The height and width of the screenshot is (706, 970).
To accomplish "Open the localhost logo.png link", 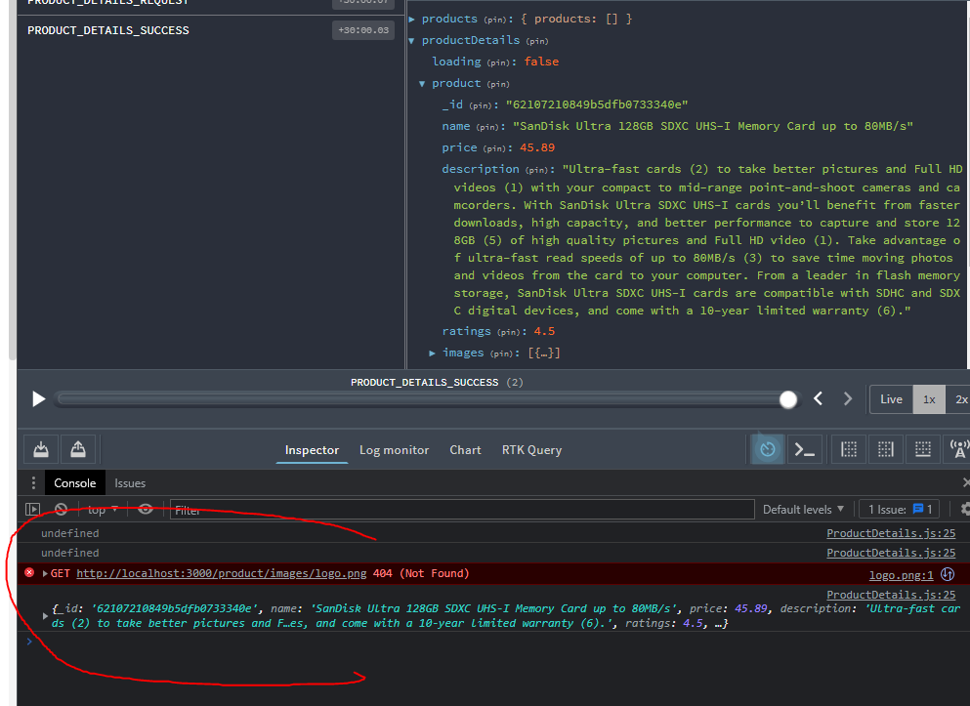I will pos(222,574).
